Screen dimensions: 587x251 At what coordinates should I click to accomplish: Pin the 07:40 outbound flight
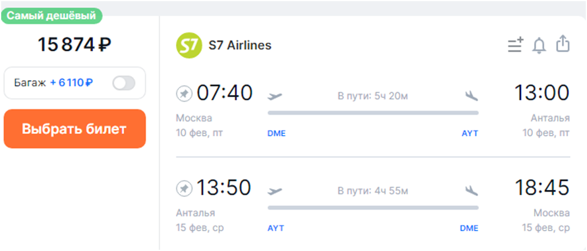pos(184,94)
